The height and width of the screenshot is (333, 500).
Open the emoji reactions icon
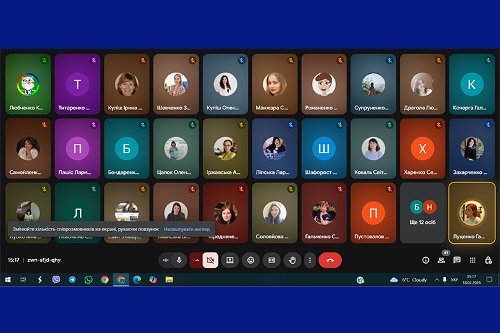pos(251,260)
